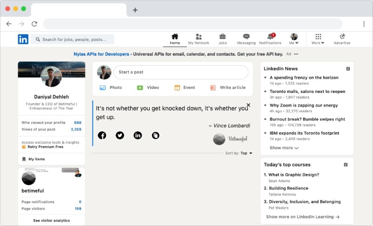Click Daniyal Dehleh profile name
Screen dimensions: 373x226
pos(51,97)
